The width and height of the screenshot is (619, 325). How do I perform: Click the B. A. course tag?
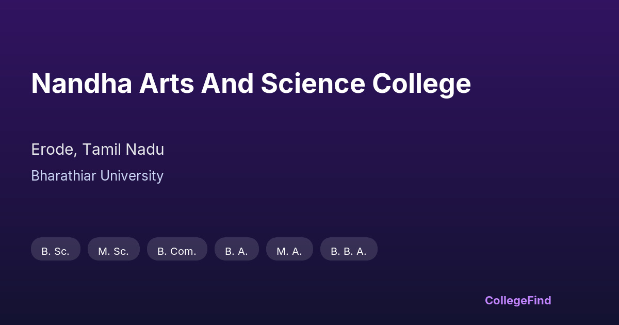click(236, 250)
